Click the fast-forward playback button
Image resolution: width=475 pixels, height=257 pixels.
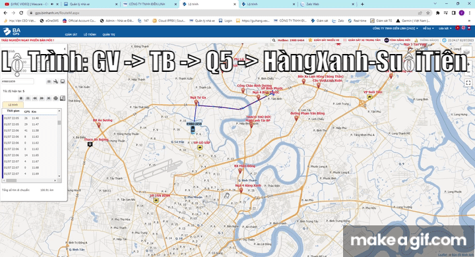coord(42,98)
